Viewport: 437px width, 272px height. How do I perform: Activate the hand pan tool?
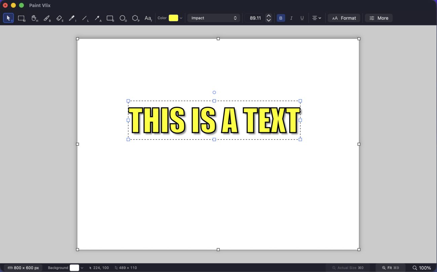[34, 18]
